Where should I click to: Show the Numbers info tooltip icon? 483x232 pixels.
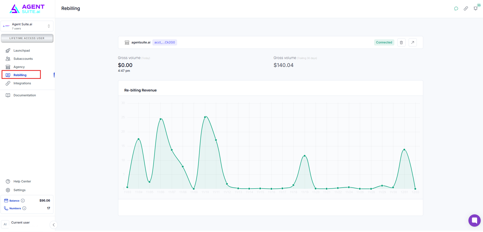click(24, 208)
